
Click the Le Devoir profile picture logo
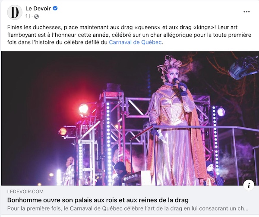pos(15,13)
